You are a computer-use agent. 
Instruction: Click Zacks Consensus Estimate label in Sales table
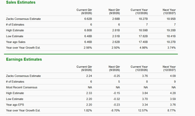(23, 19)
